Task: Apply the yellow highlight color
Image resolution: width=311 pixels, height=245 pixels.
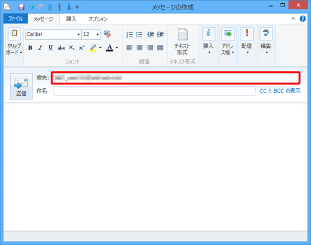Action: [x=93, y=48]
